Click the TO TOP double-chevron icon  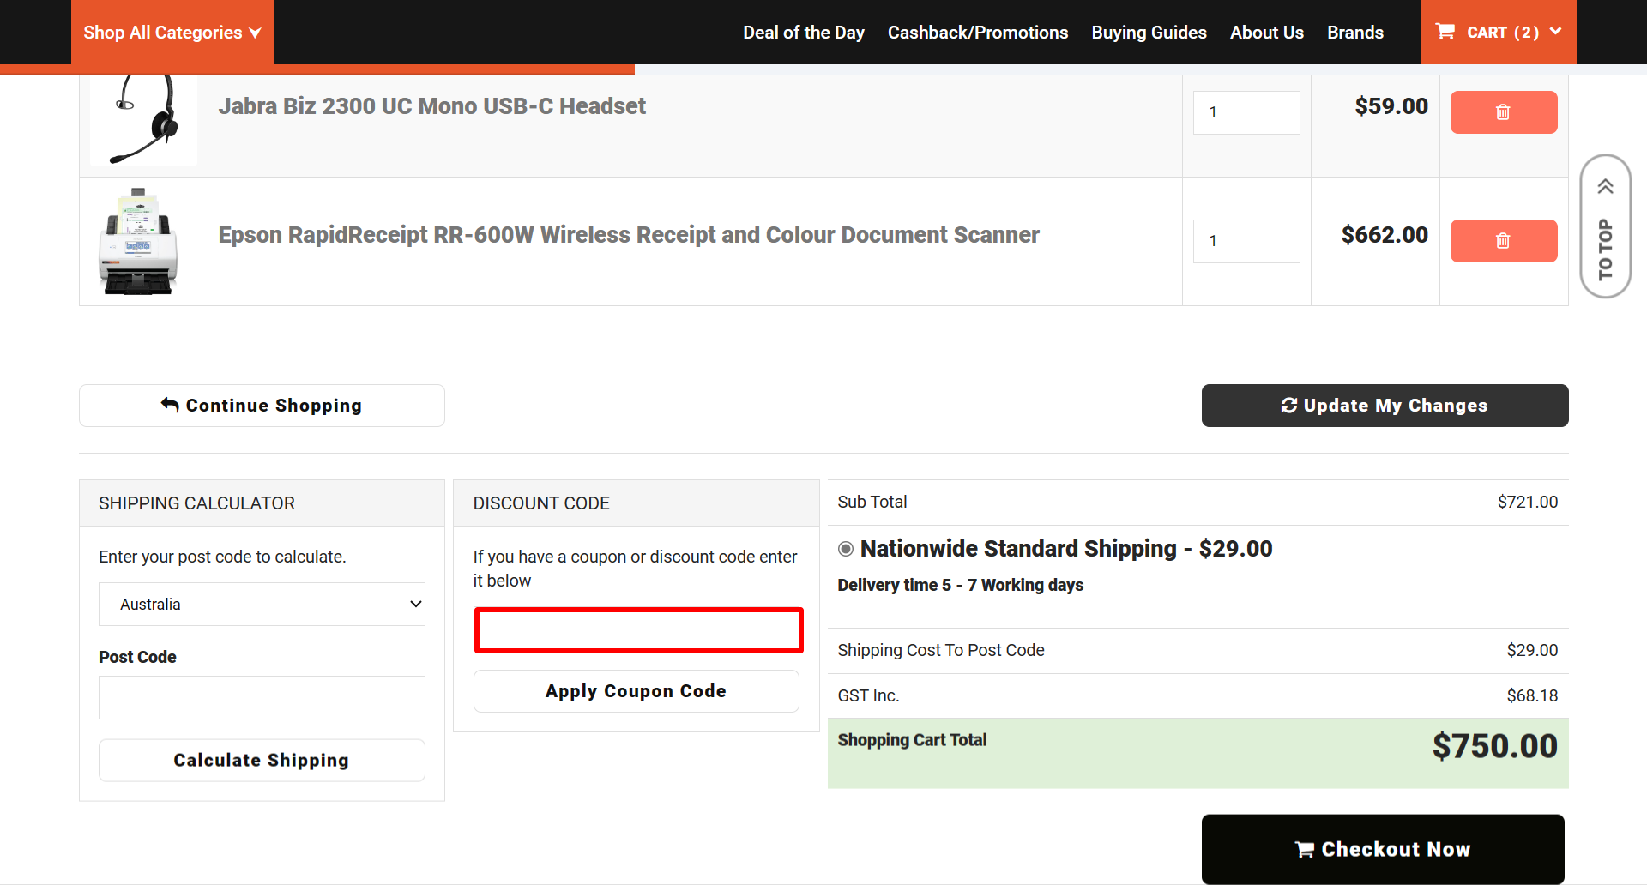(x=1605, y=184)
